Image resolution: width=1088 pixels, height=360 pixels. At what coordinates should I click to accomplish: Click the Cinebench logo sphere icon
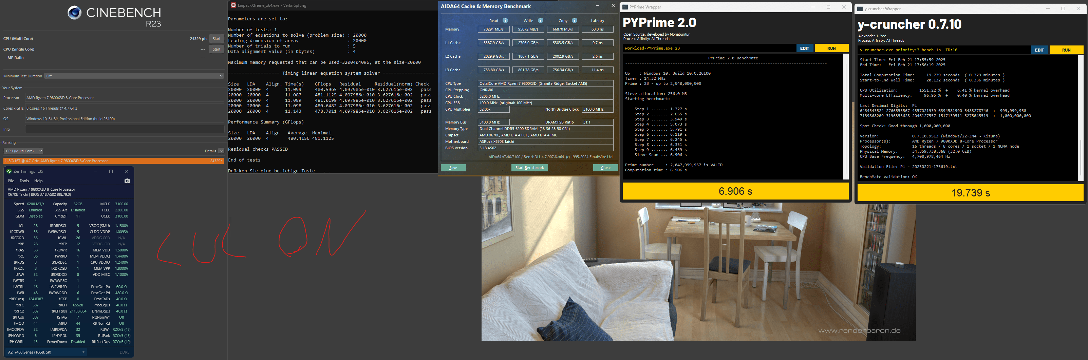point(74,13)
